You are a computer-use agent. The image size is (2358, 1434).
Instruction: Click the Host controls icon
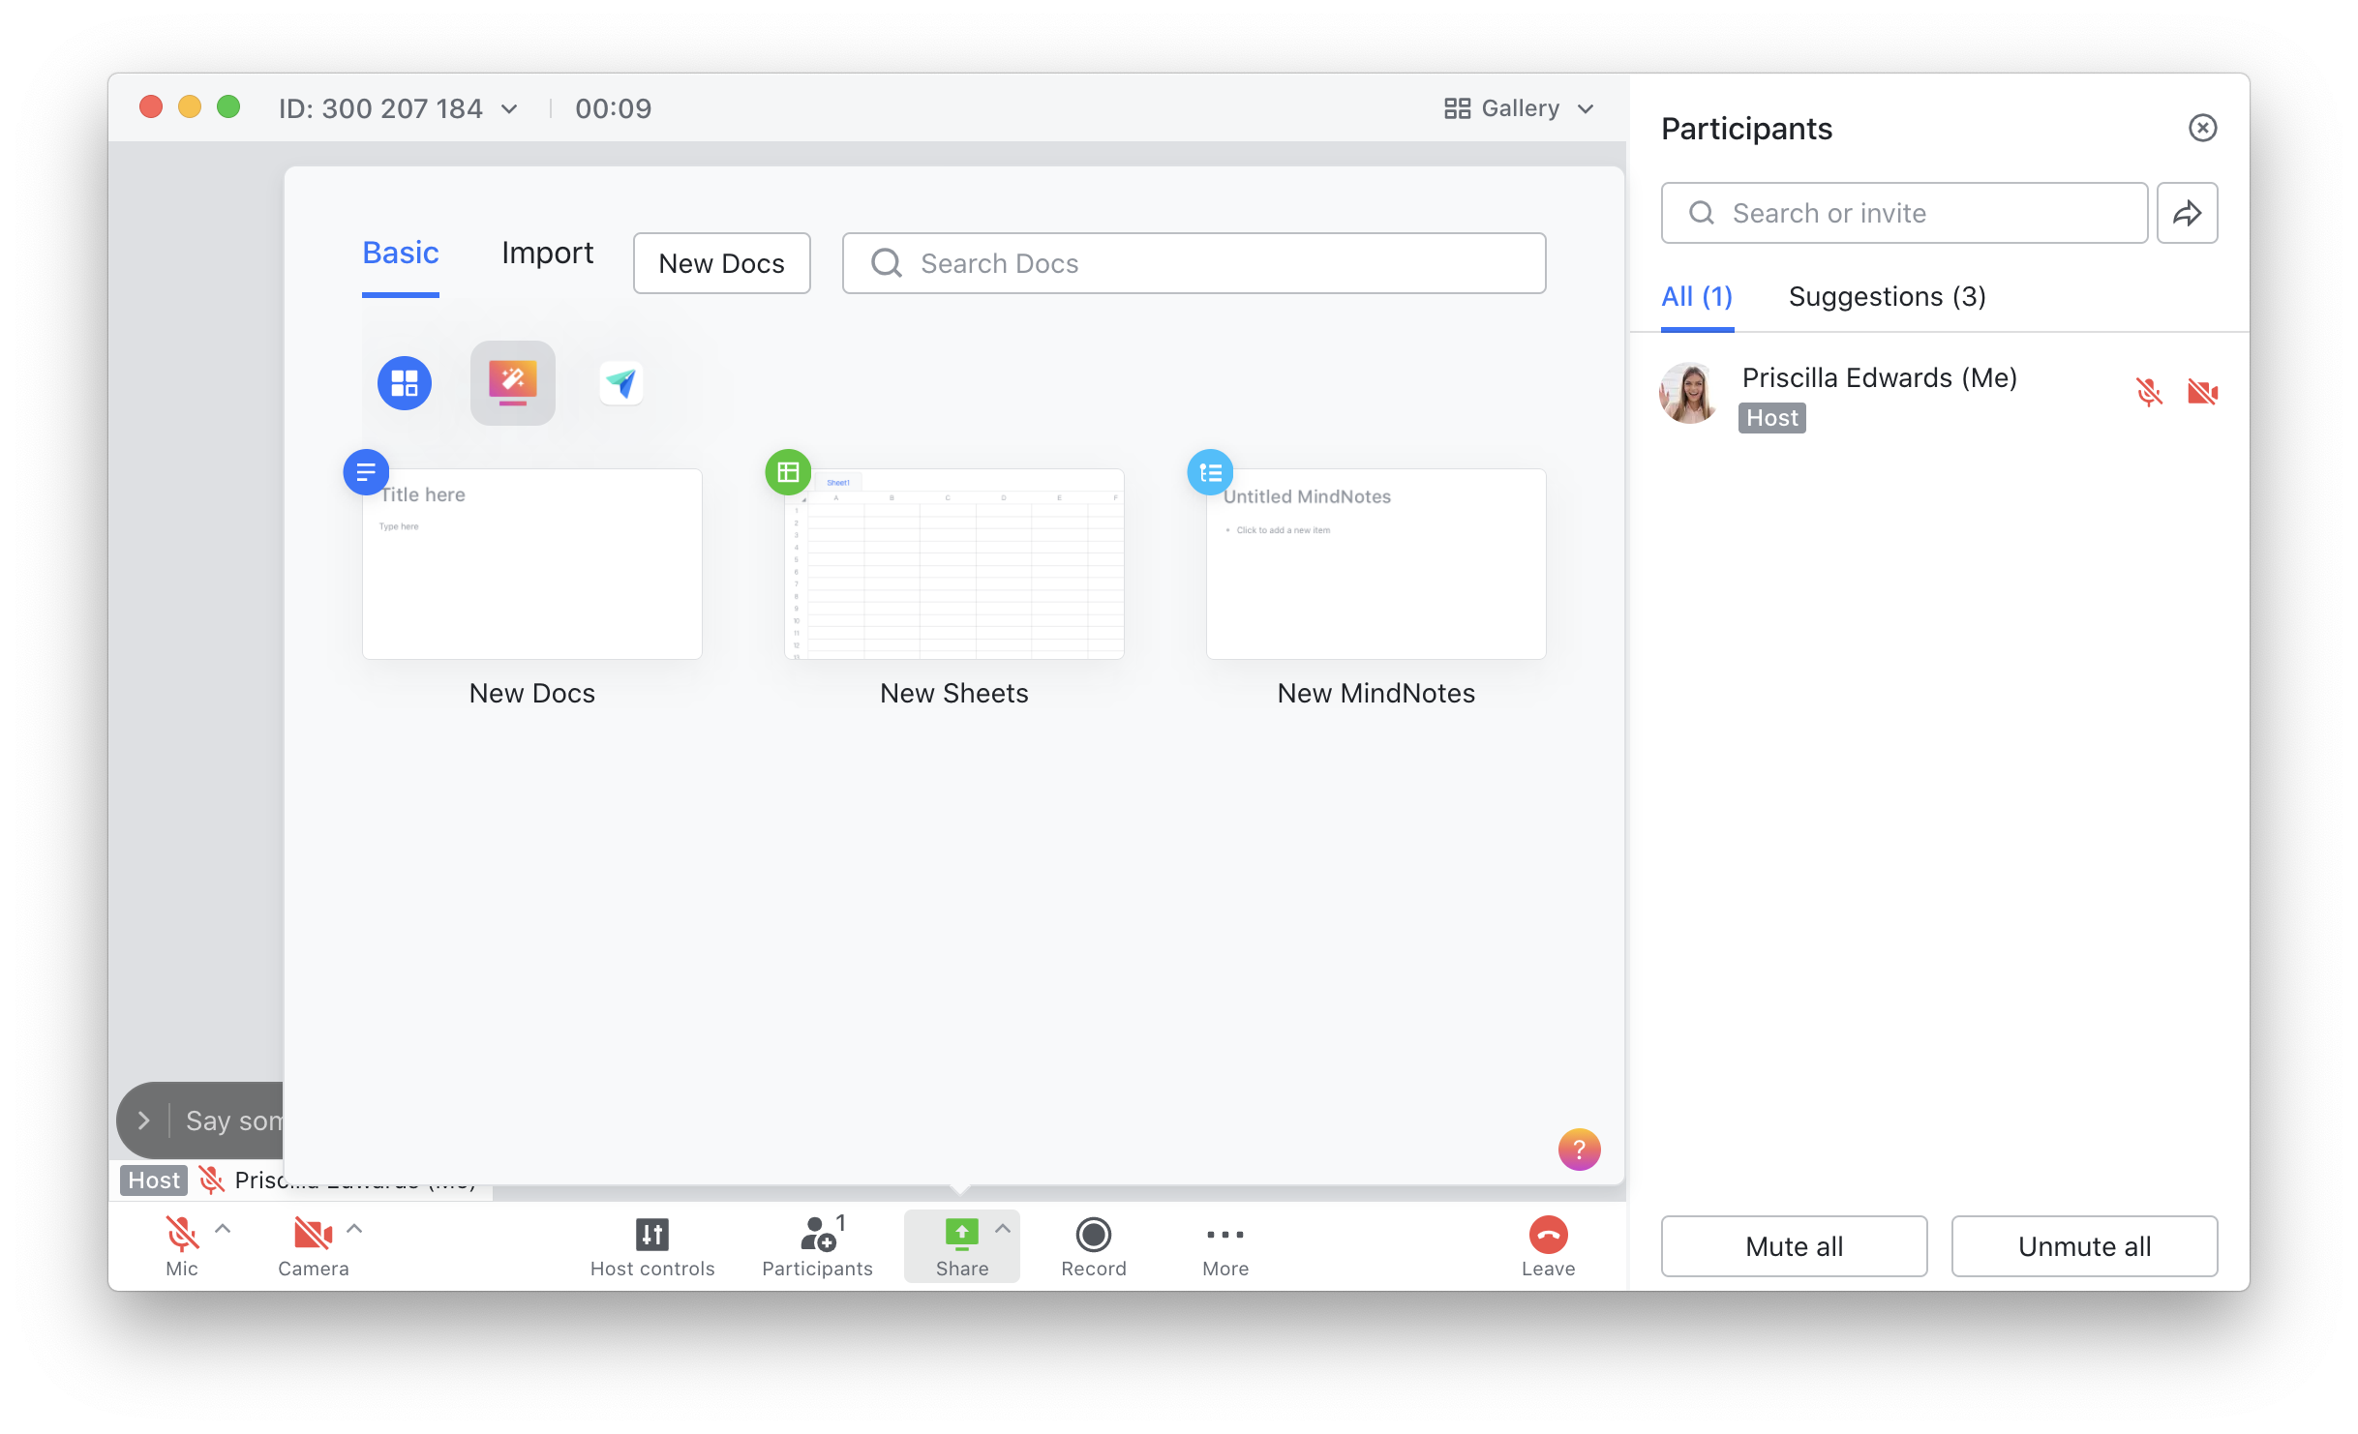click(x=651, y=1235)
